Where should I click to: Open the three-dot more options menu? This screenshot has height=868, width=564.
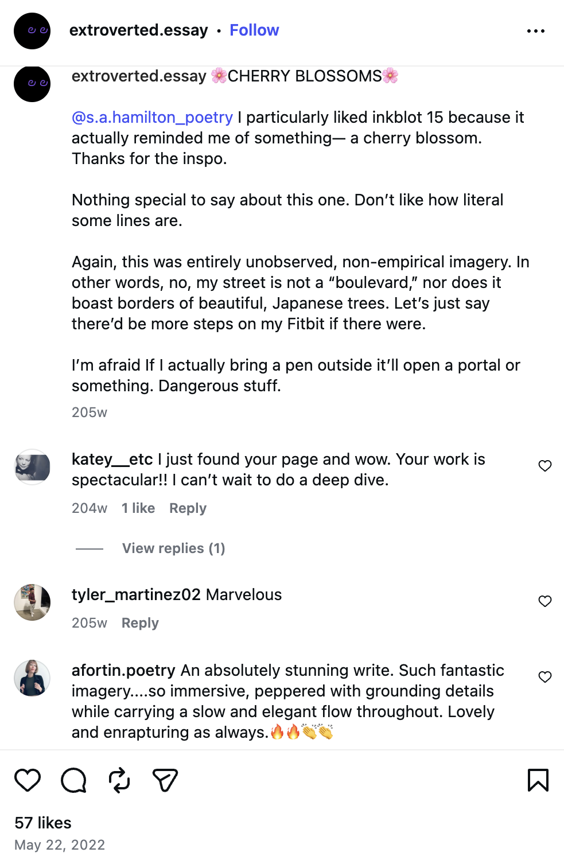(x=536, y=31)
